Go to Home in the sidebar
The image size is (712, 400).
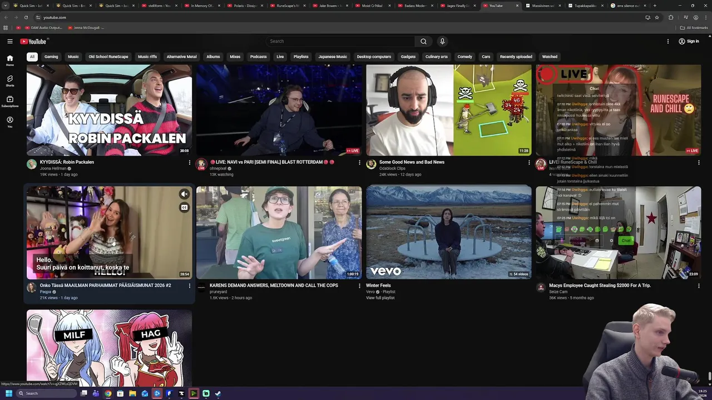(x=10, y=61)
